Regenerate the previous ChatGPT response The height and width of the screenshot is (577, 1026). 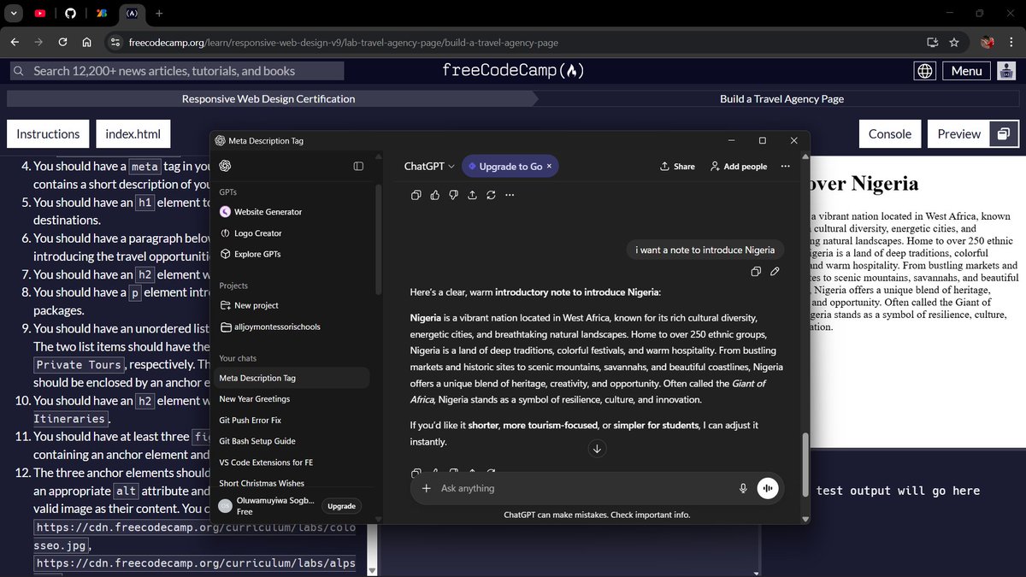click(491, 195)
